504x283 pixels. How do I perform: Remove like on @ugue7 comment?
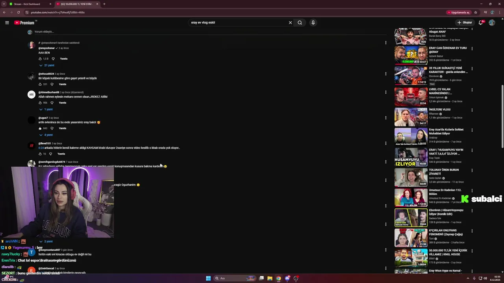[x=40, y=128]
